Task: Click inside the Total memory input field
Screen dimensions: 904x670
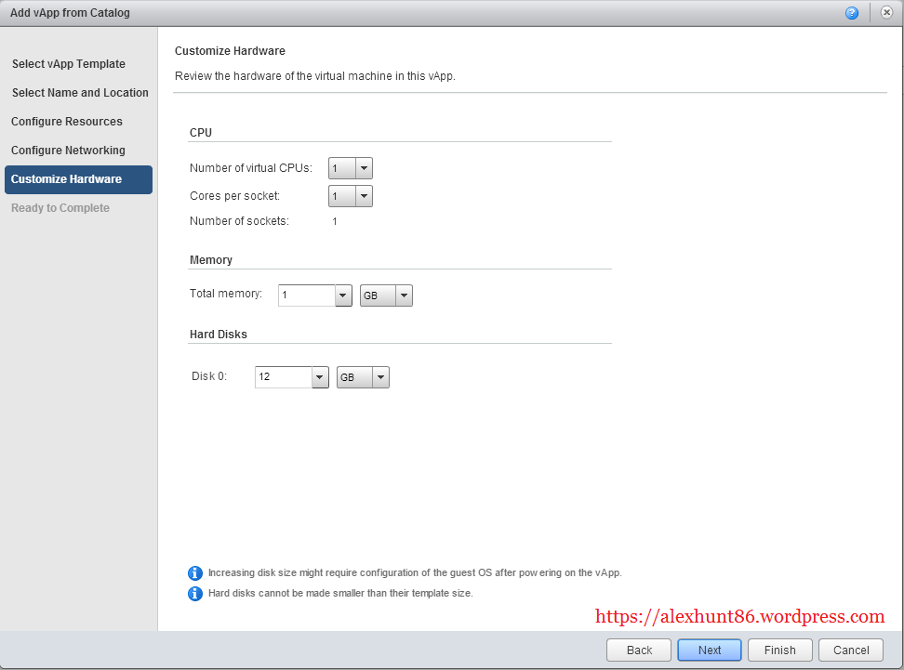Action: [x=305, y=296]
